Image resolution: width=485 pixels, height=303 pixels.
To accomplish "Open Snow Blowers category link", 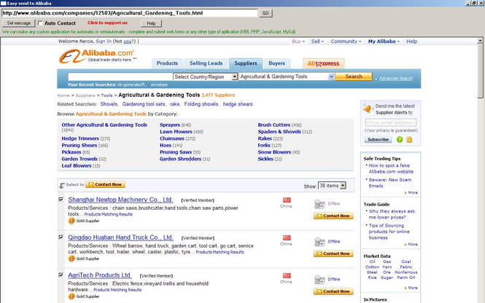I will click(274, 152).
